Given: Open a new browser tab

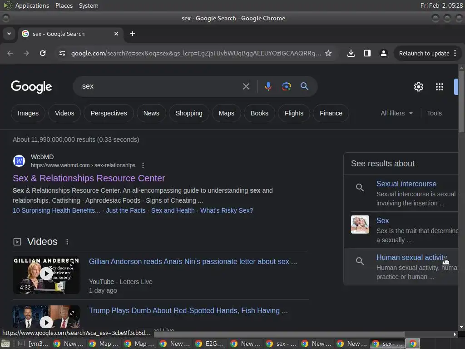Looking at the screenshot, I should pos(133,34).
